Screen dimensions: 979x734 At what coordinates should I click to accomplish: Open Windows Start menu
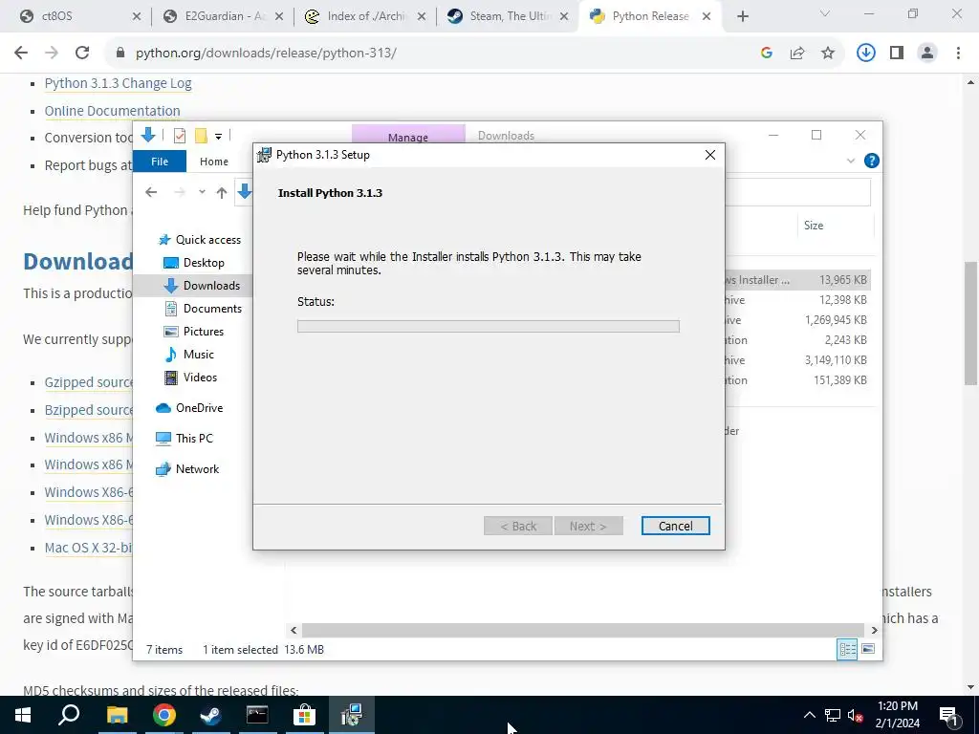[x=23, y=715]
